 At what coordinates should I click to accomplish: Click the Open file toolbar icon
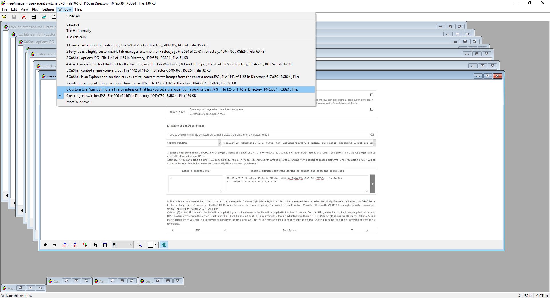[4, 17]
